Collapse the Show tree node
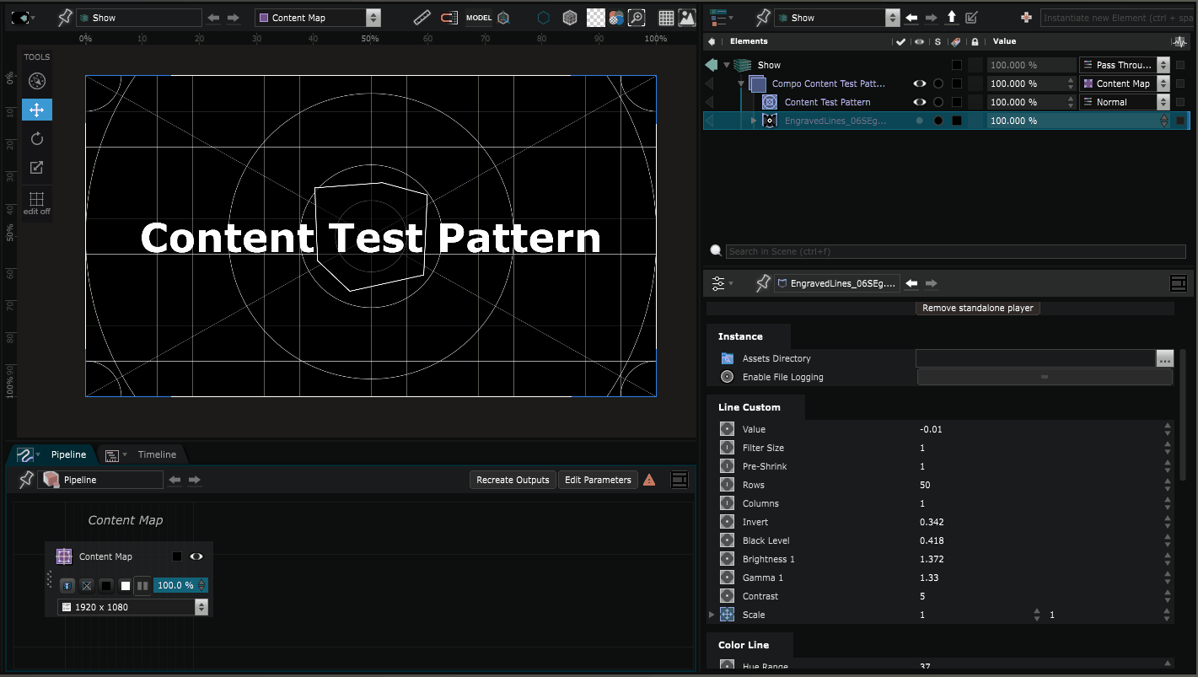1198x677 pixels. 727,65
